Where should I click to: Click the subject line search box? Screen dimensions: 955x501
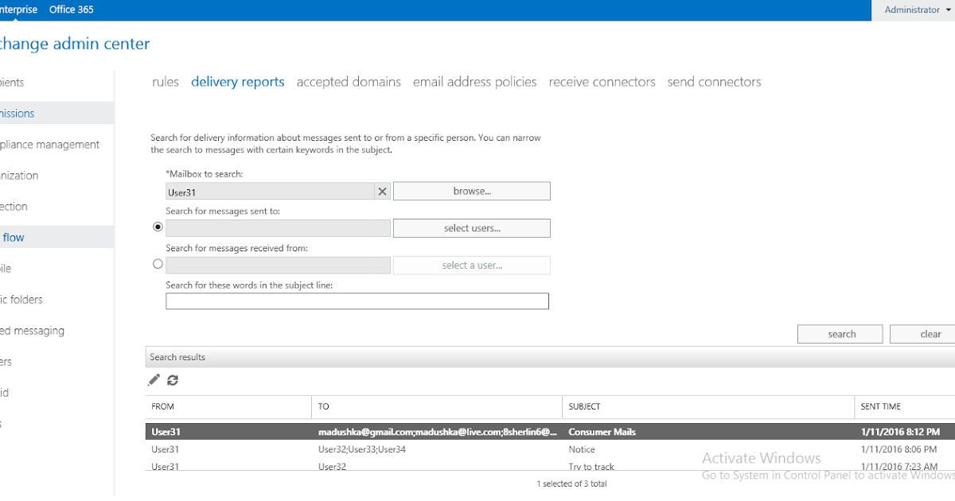coord(357,301)
